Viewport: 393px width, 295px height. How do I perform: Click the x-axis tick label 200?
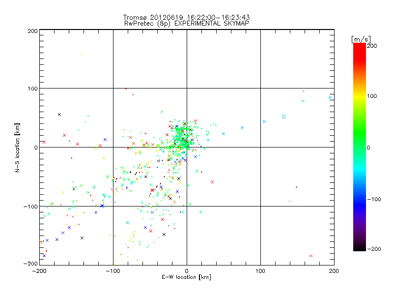[x=334, y=271]
